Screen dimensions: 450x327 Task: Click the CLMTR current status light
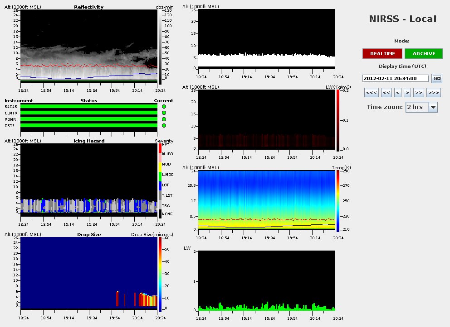coord(164,113)
